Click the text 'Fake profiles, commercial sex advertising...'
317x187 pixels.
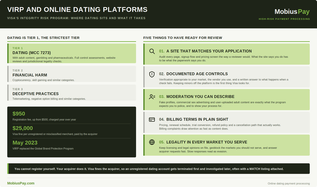(x=223, y=104)
